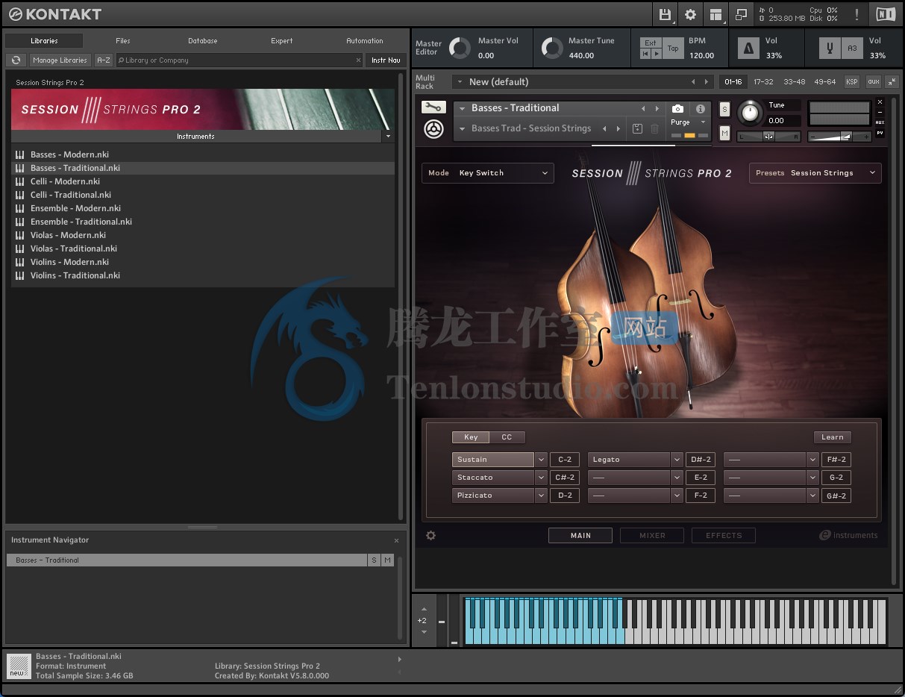Viewport: 905px width, 697px height.
Task: Open the Basses - Traditional instrument name dropdown
Action: (463, 109)
